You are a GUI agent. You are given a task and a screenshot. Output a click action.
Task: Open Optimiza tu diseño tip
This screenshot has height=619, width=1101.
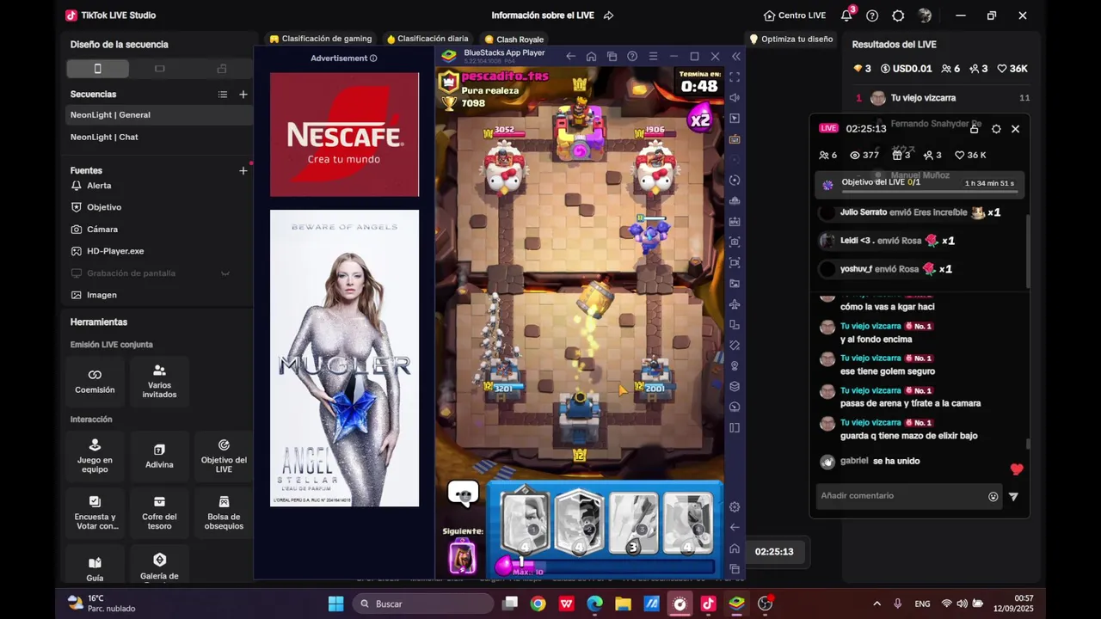[791, 39]
